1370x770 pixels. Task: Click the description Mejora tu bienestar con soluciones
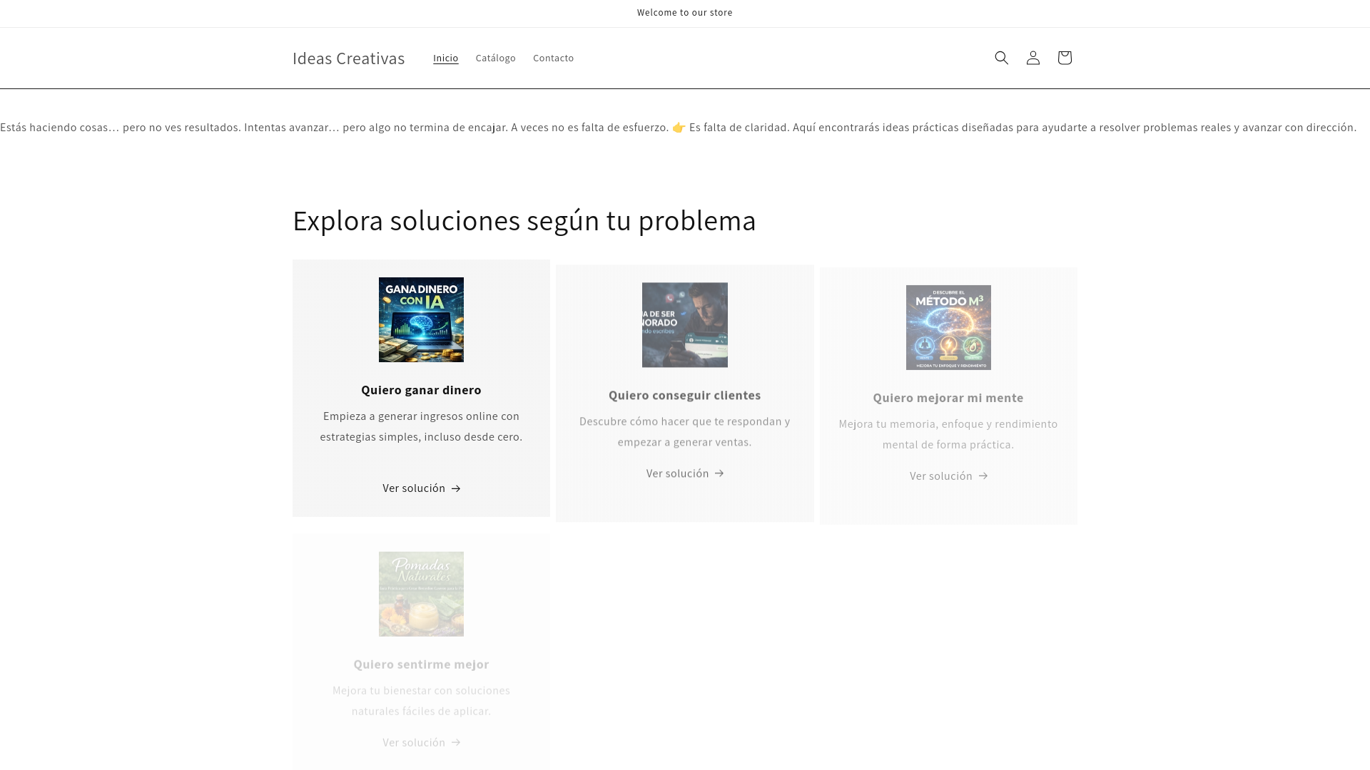coord(421,701)
